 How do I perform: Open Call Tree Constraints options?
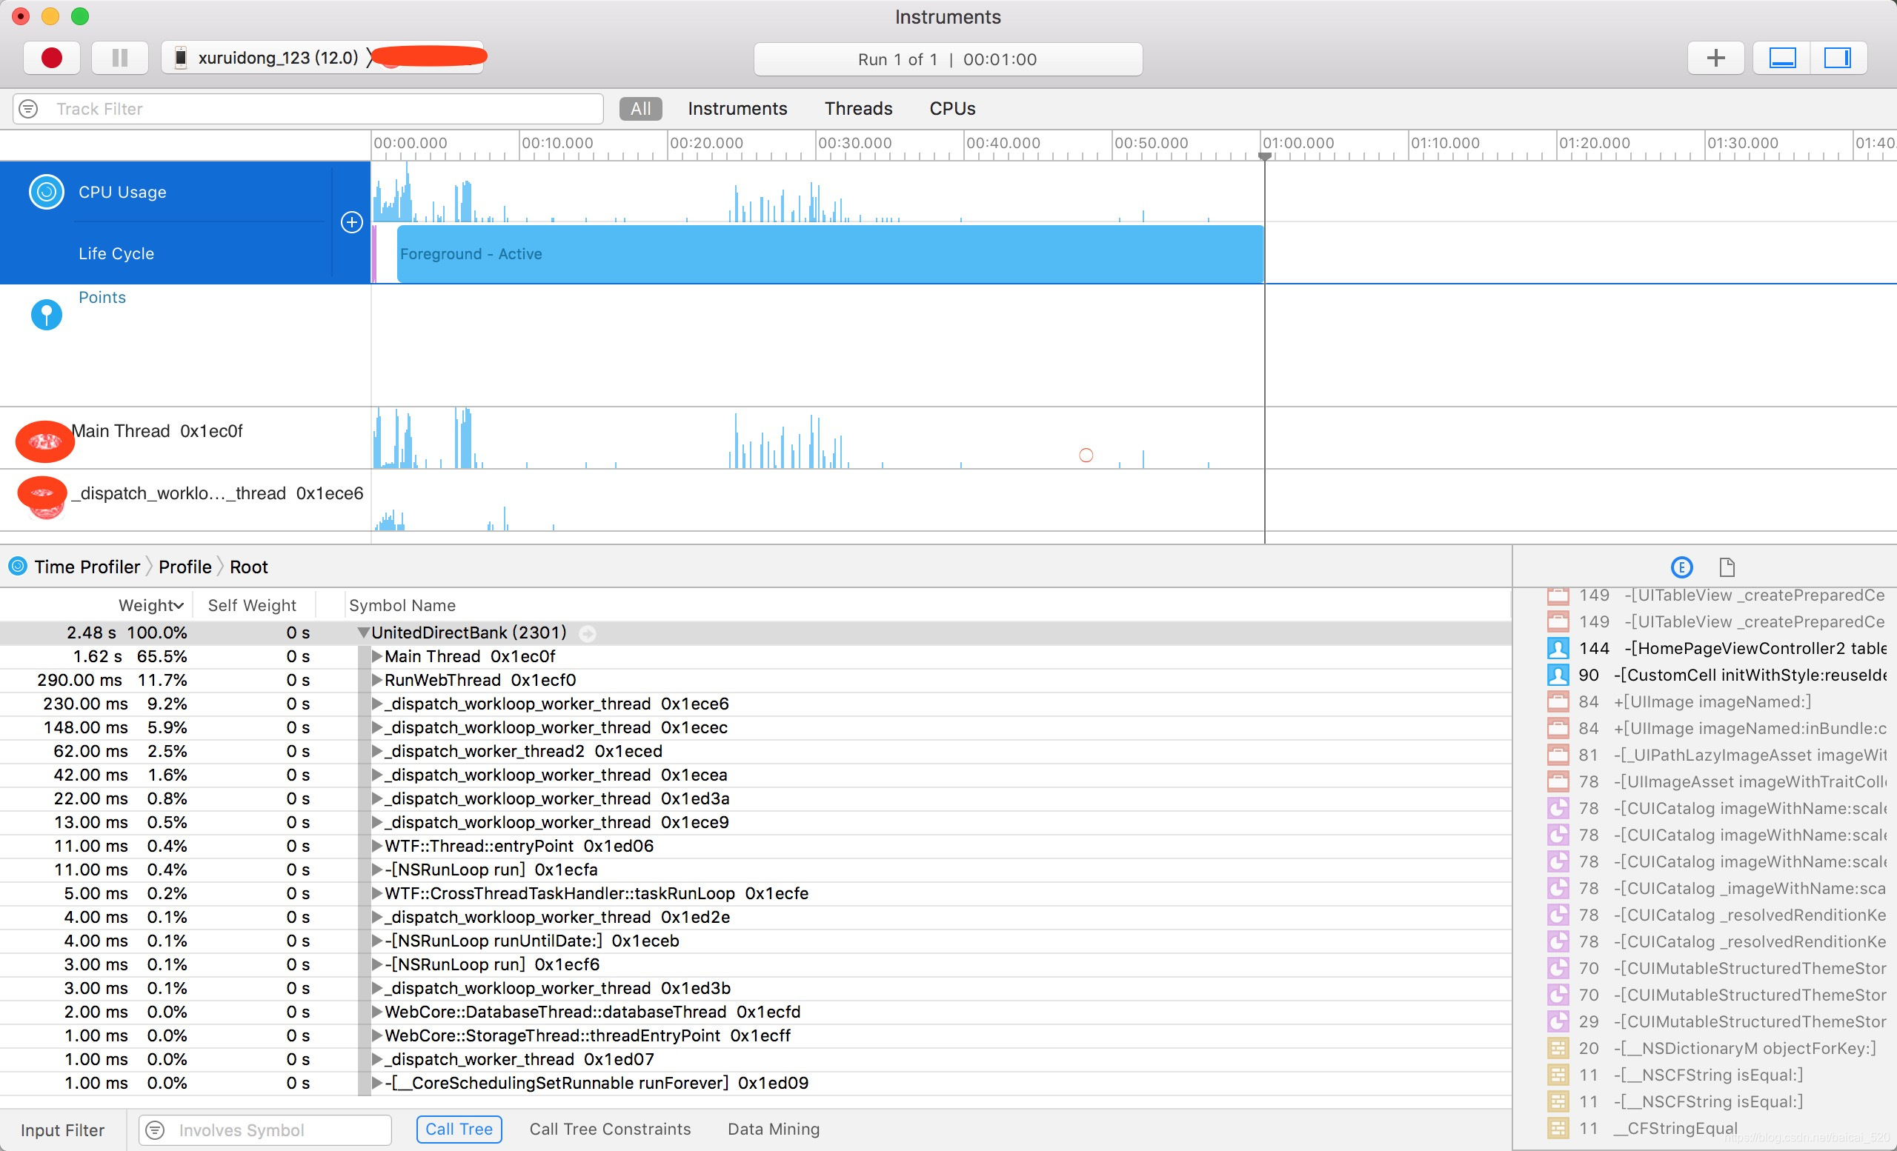(x=610, y=1129)
